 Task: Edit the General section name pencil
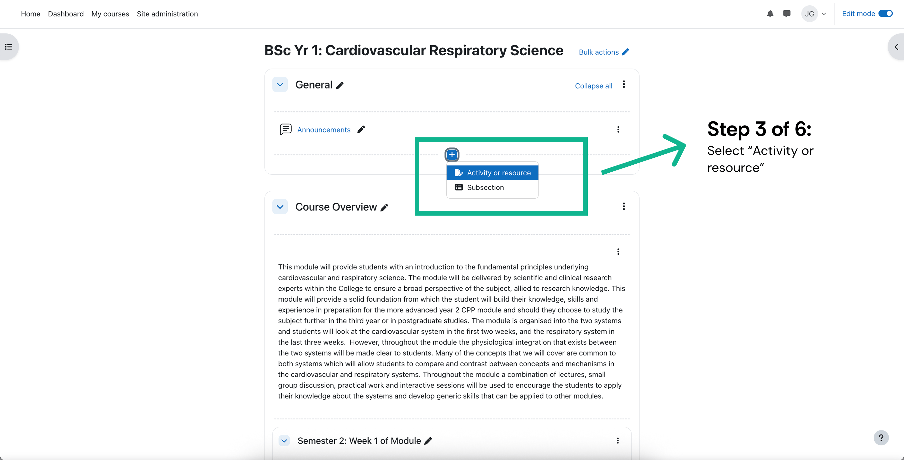click(339, 85)
